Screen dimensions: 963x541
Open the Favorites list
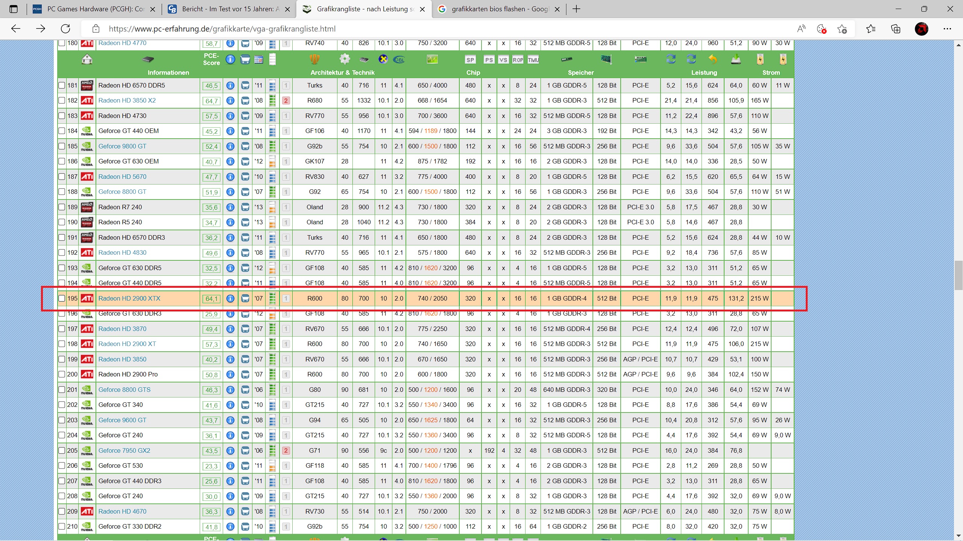[870, 29]
